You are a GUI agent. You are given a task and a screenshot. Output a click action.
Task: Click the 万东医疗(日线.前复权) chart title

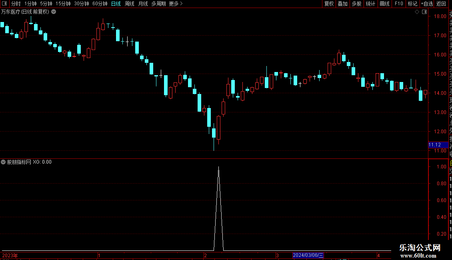tap(25, 12)
